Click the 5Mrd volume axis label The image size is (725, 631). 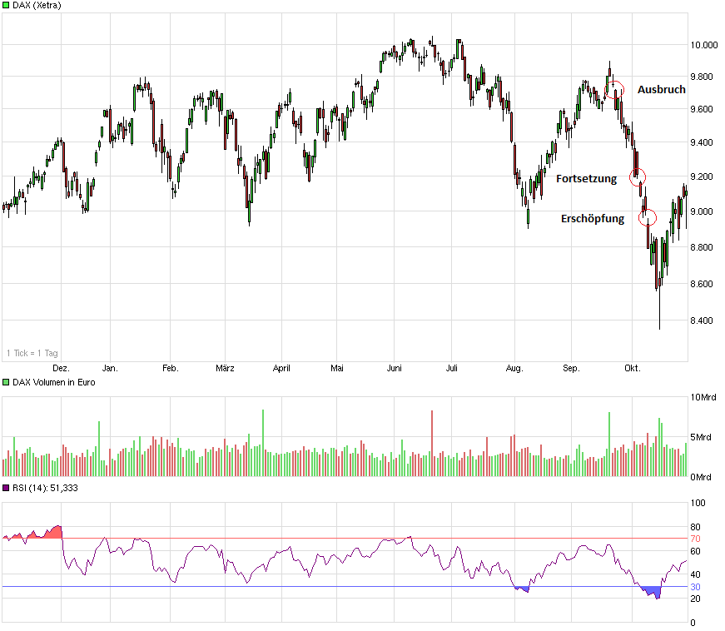pyautogui.click(x=701, y=437)
